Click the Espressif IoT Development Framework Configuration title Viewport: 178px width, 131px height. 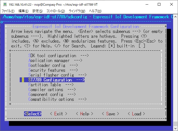click(x=86, y=26)
